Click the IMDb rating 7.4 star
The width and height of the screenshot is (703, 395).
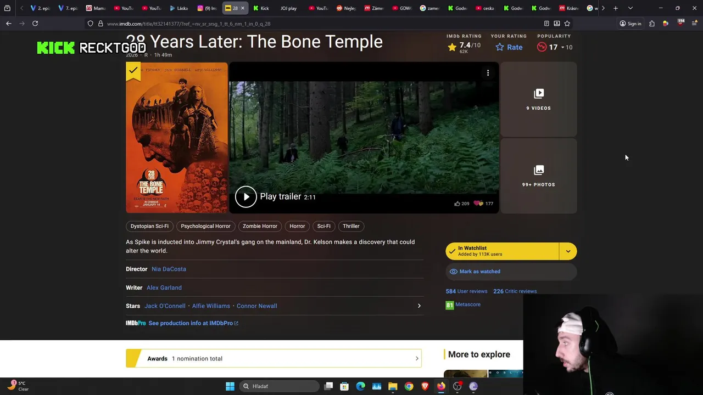tap(452, 48)
